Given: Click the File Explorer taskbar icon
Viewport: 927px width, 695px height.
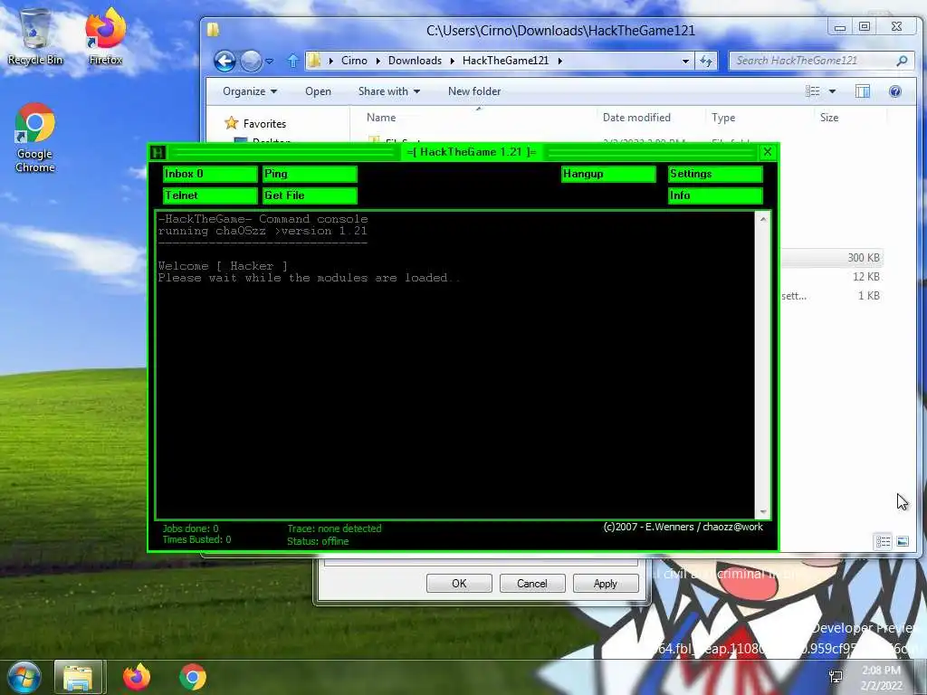Looking at the screenshot, I should (x=79, y=677).
